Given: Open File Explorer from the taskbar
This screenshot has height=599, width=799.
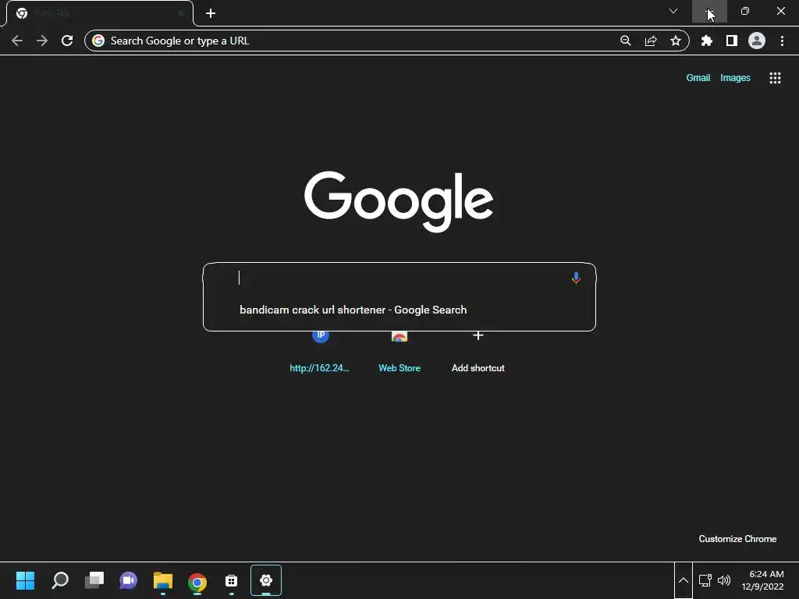Looking at the screenshot, I should pyautogui.click(x=163, y=580).
